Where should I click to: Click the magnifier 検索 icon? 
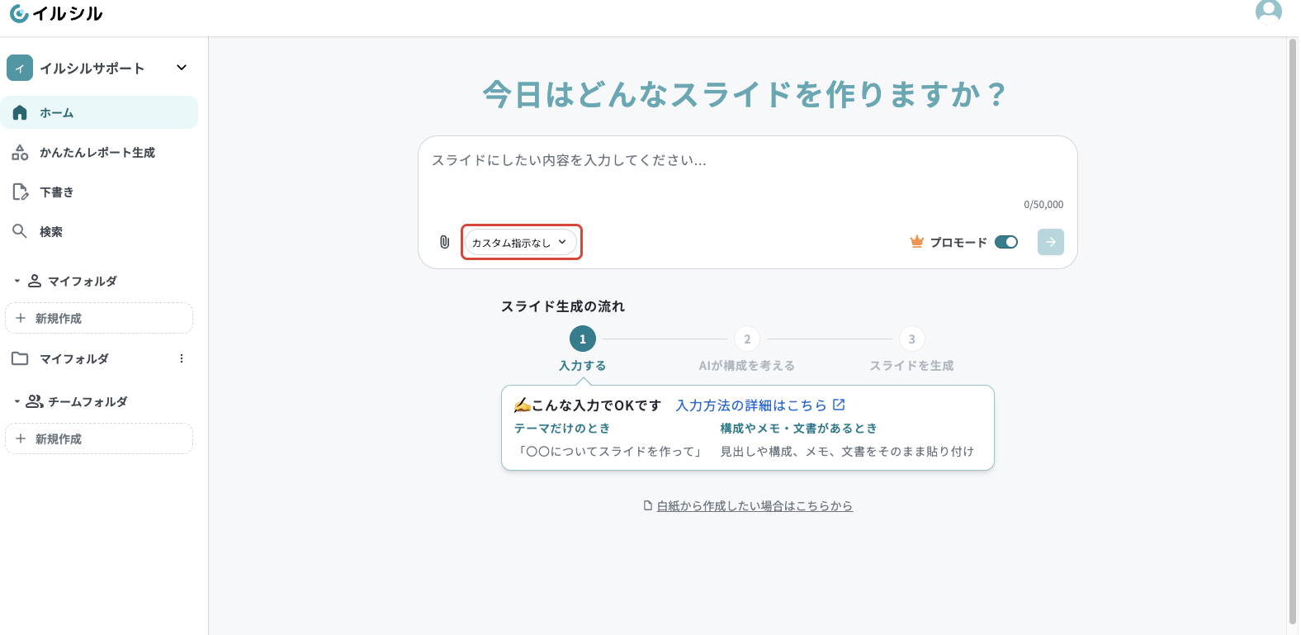[20, 231]
